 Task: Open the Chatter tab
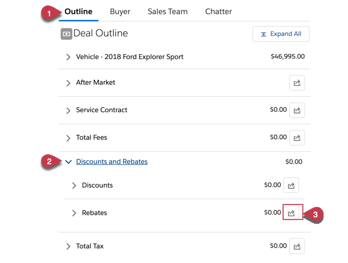pyautogui.click(x=218, y=11)
